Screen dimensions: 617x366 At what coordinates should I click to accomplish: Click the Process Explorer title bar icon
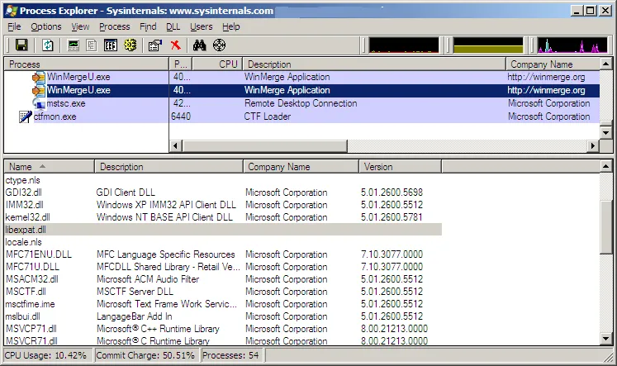12,11
